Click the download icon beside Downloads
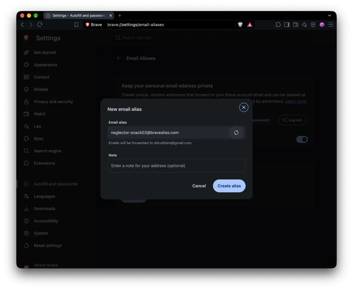Image resolution: width=353 pixels, height=290 pixels. [x=26, y=209]
